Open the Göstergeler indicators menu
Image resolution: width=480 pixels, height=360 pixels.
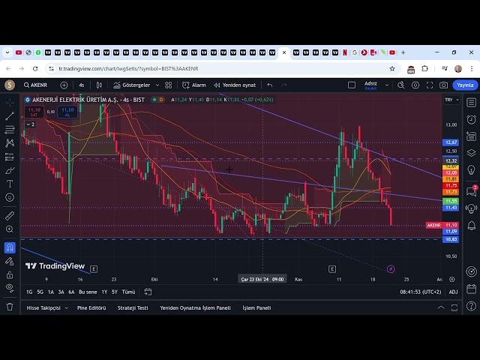click(x=132, y=85)
